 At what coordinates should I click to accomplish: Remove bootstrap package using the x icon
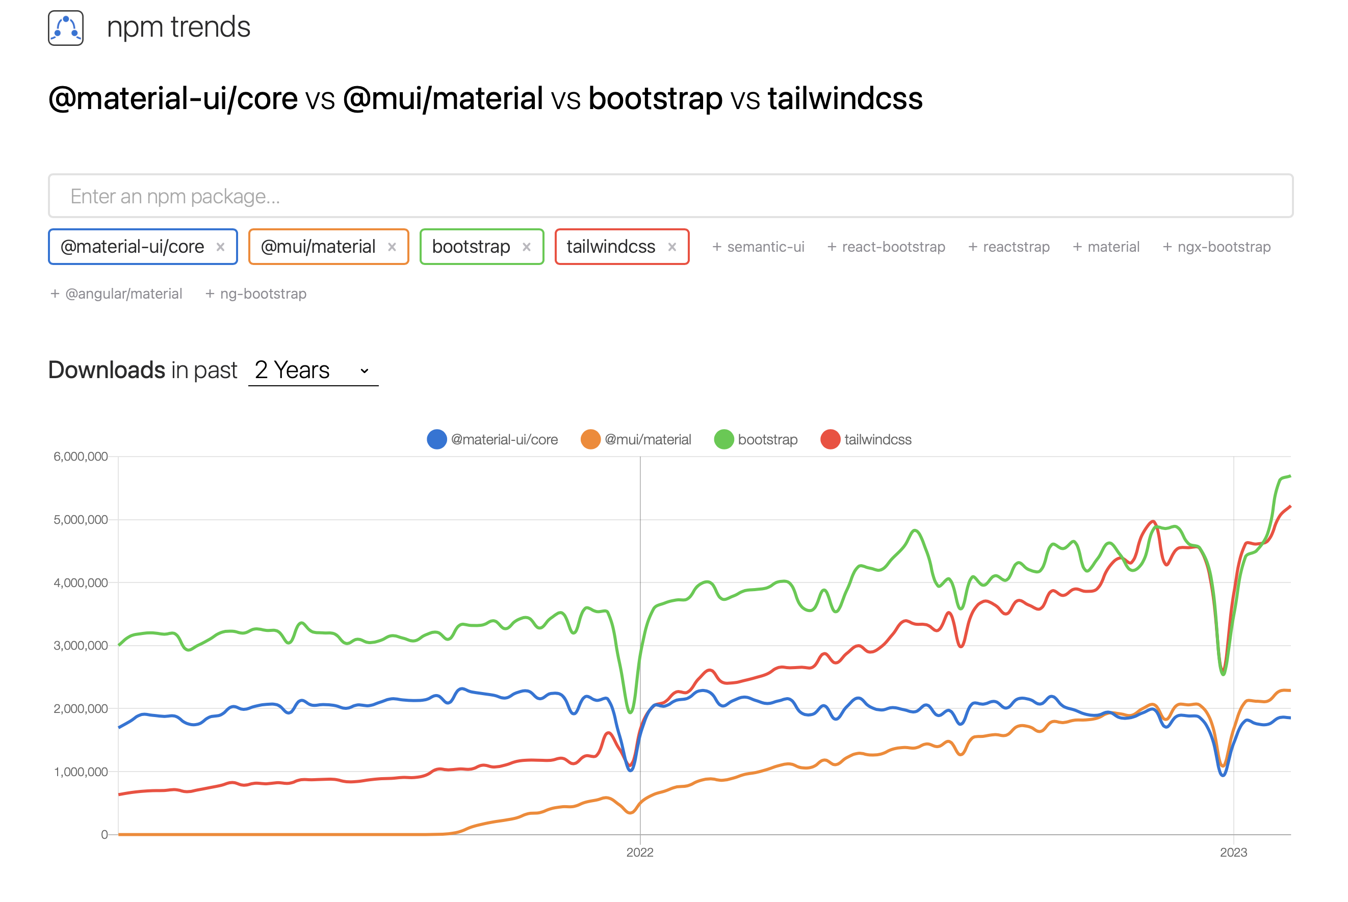527,247
